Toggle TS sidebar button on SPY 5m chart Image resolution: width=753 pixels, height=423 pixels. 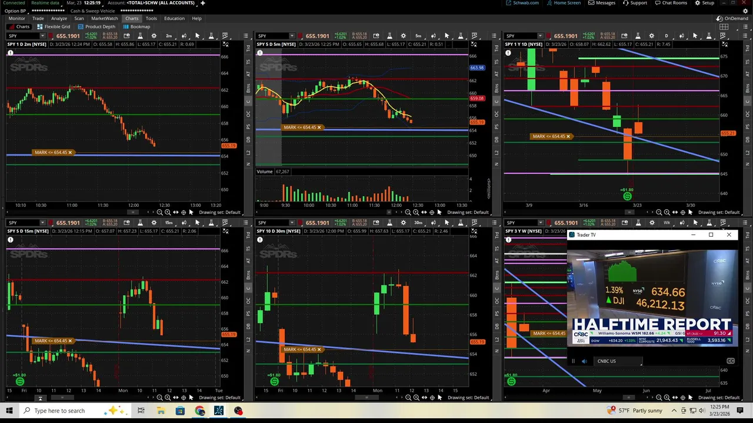(497, 61)
